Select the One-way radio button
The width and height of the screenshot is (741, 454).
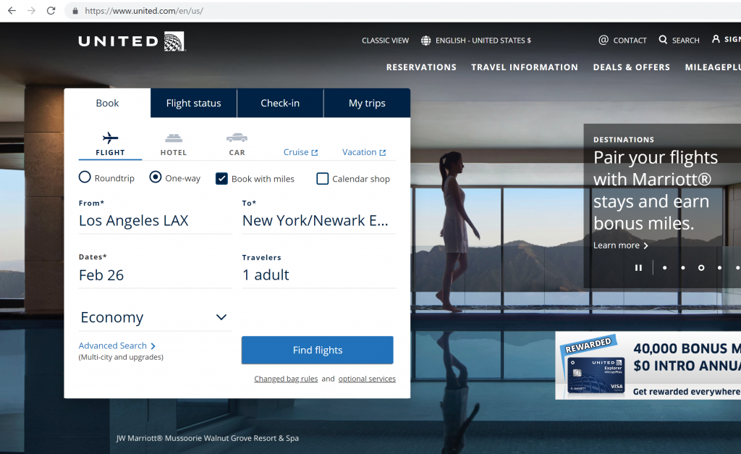[x=156, y=177]
